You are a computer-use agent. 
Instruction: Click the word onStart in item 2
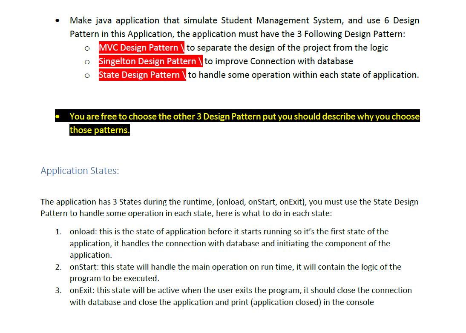pos(83,267)
